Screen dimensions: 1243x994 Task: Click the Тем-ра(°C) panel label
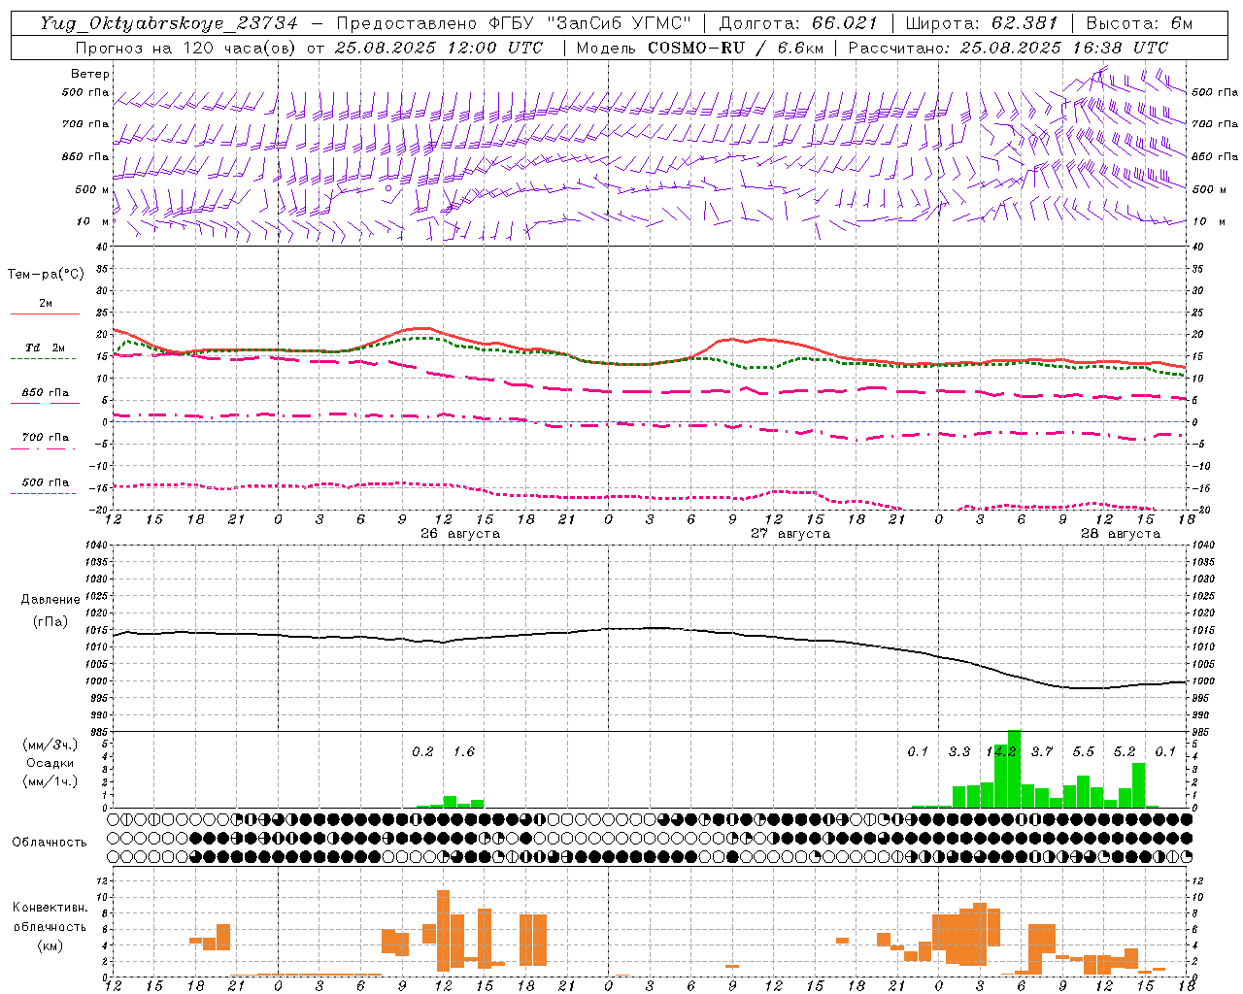[46, 275]
